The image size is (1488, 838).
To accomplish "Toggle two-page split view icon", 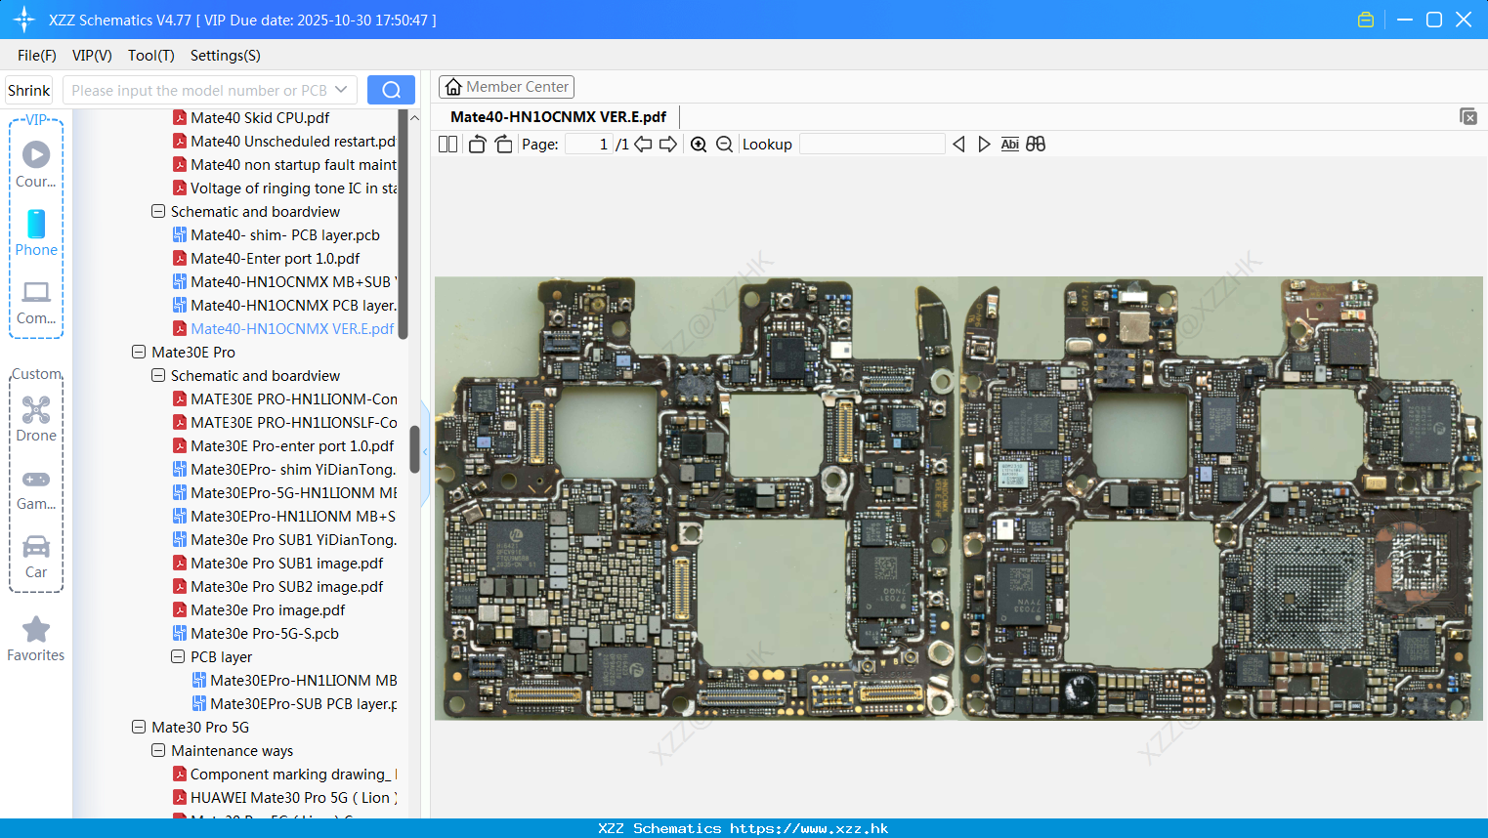I will pyautogui.click(x=447, y=145).
